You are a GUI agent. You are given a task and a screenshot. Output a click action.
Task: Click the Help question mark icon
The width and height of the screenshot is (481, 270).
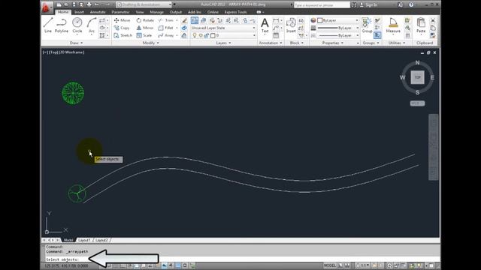click(x=411, y=4)
